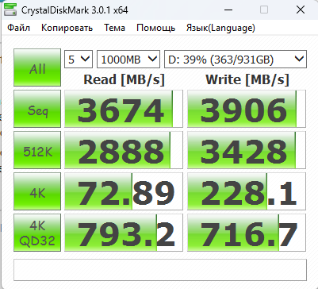Screen dimensions: 318x289
Task: Open the drive selector D: 39% dropdown
Action: click(x=236, y=59)
